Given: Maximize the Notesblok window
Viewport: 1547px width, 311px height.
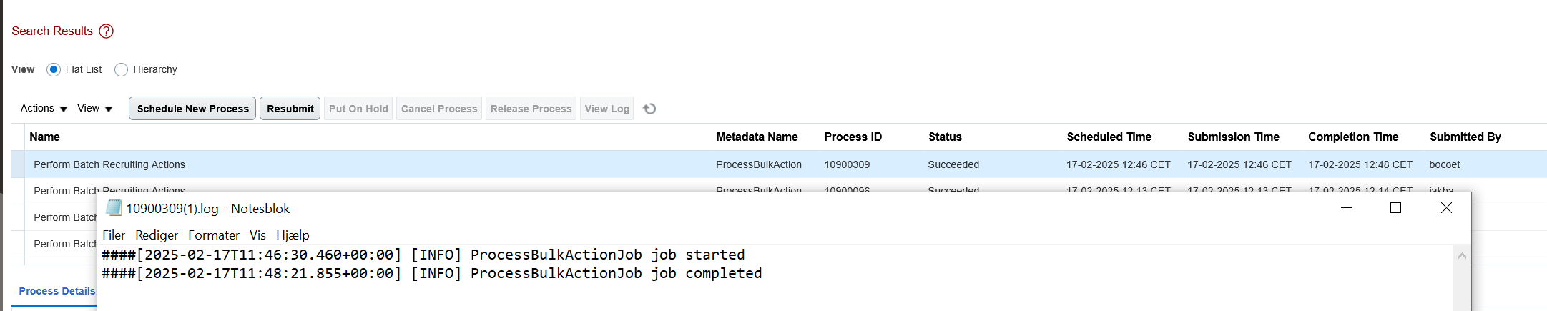Looking at the screenshot, I should point(1395,208).
